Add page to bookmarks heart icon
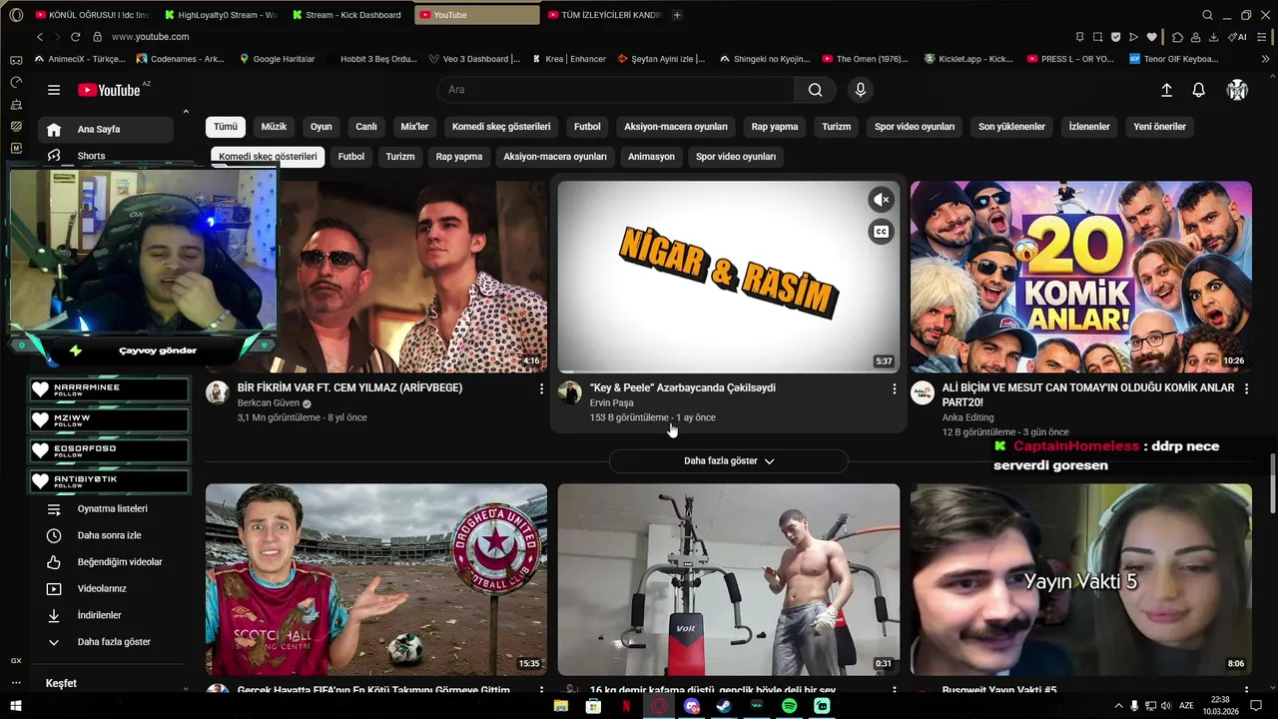This screenshot has width=1278, height=719. click(x=1151, y=37)
